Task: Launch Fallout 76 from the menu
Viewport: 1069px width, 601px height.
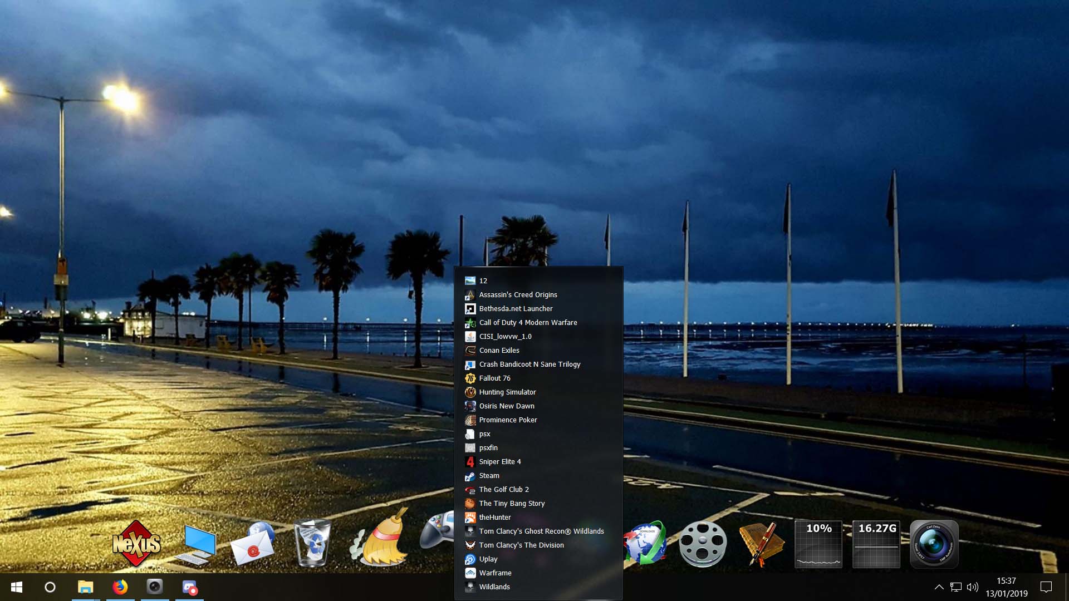Action: [x=494, y=378]
